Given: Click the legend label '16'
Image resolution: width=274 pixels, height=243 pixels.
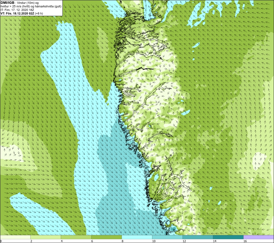Looking at the screenshot, I should 245,241.
